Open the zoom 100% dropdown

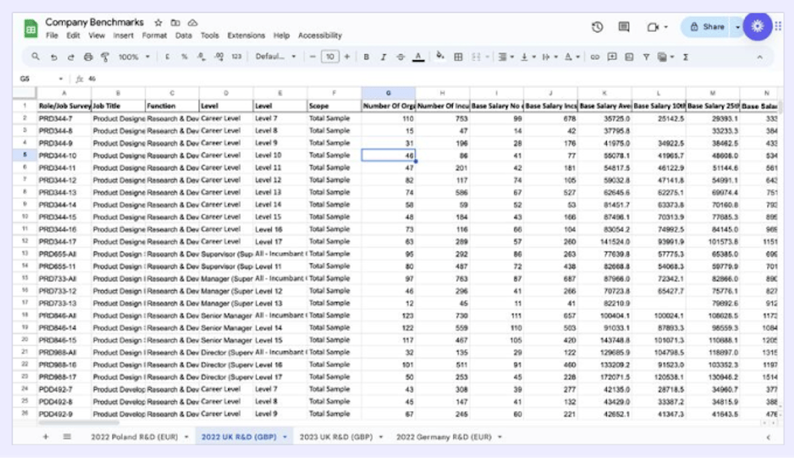click(x=134, y=57)
